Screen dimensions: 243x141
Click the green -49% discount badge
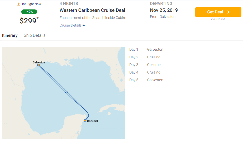tap(29, 12)
